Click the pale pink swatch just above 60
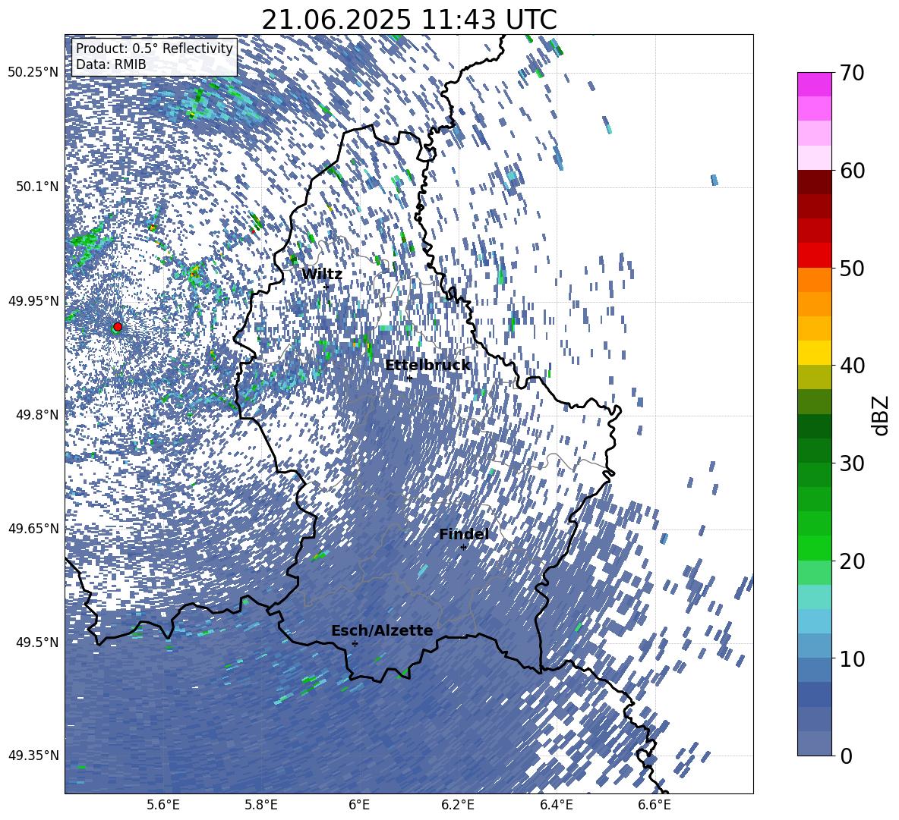Image resolution: width=899 pixels, height=820 pixels. tap(814, 158)
